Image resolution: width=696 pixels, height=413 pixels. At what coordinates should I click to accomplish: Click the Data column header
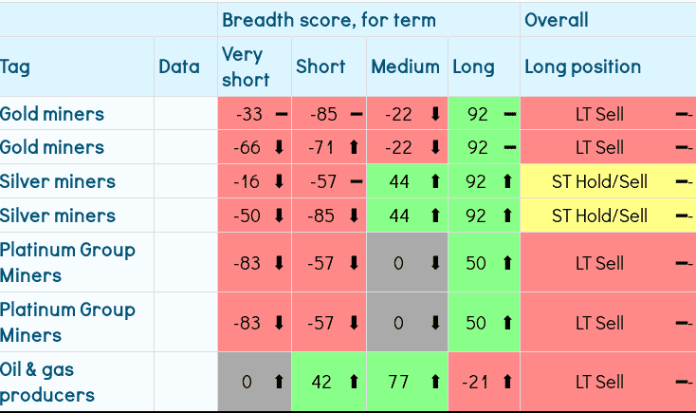pyautogui.click(x=179, y=66)
